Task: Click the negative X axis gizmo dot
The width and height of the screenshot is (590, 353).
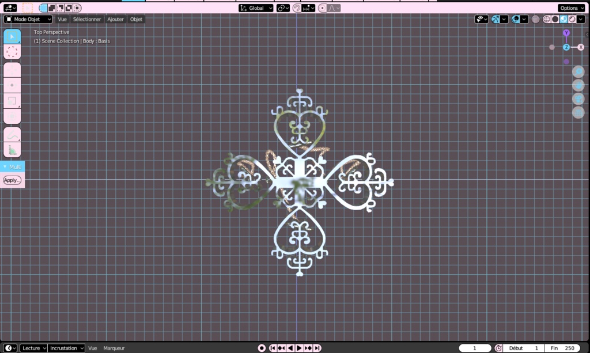Action: pyautogui.click(x=552, y=47)
